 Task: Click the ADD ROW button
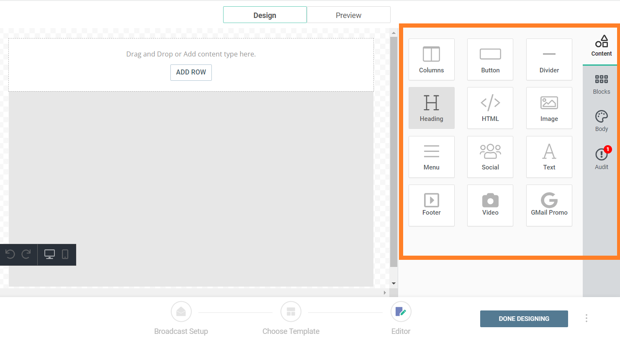[x=191, y=72]
